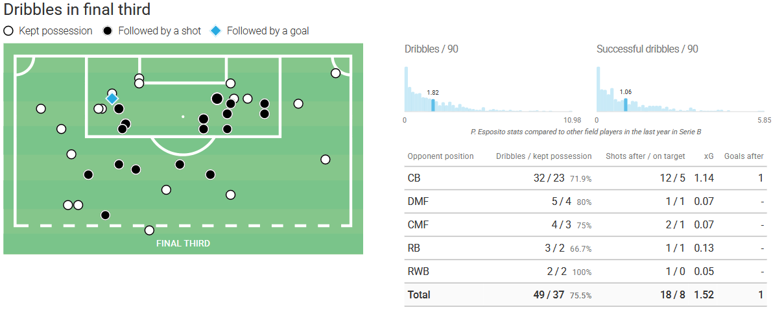This screenshot has width=773, height=312.
Task: Click the white dot inside the right corner arc
Action: [335, 73]
